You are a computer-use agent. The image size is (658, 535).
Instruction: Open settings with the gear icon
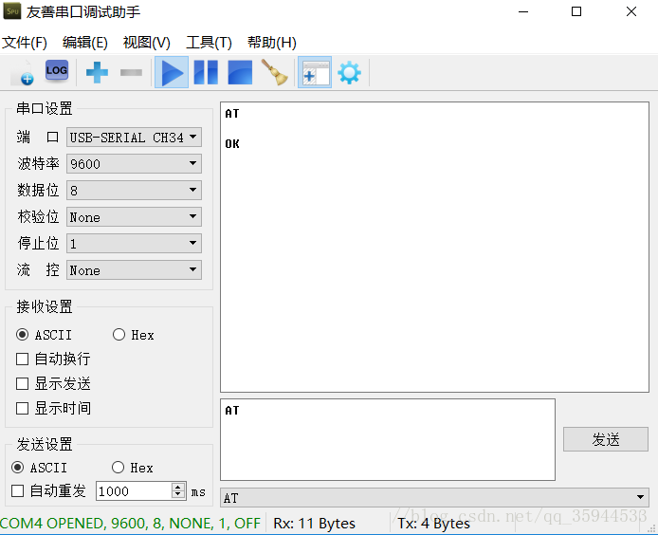[349, 73]
